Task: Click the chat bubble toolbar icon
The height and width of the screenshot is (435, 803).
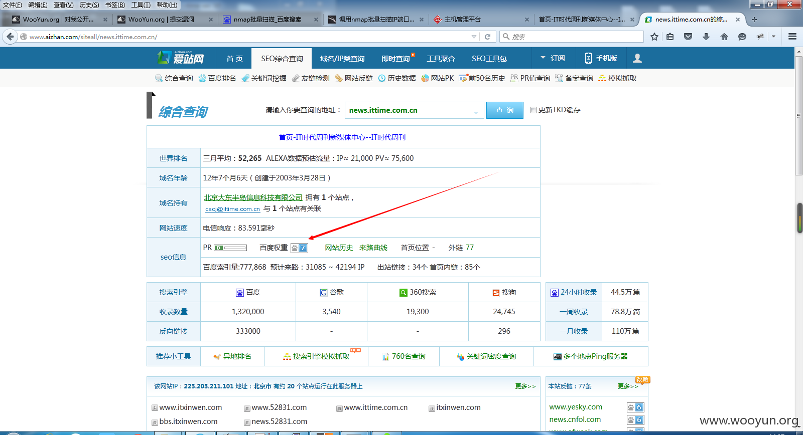Action: pyautogui.click(x=742, y=37)
